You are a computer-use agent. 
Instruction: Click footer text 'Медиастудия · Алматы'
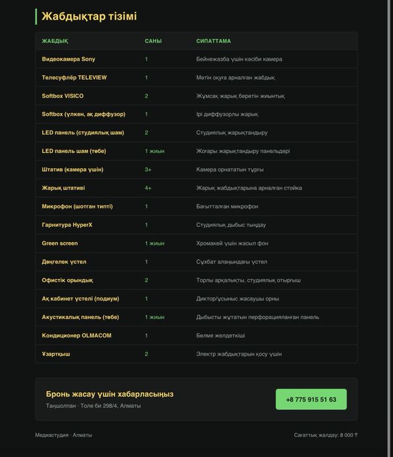63,435
